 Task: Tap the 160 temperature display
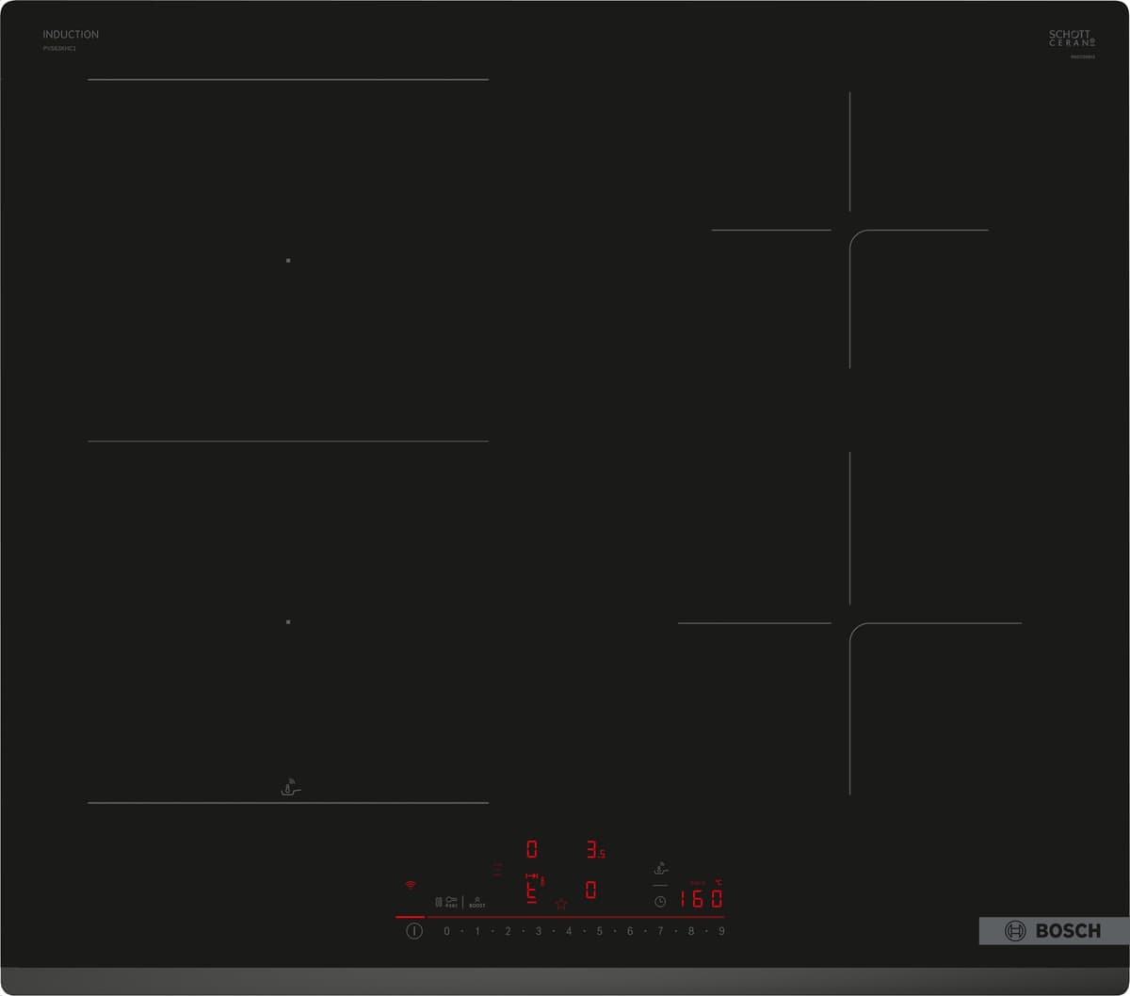point(702,898)
